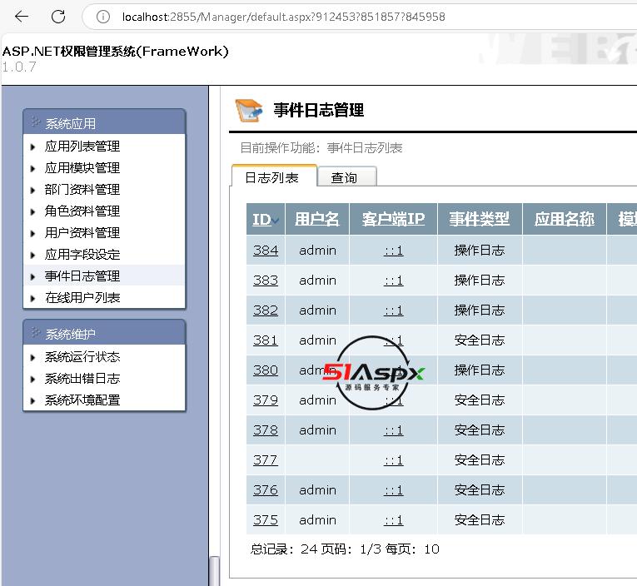The width and height of the screenshot is (637, 586).
Task: Click client IP ::1 in row 383
Action: tap(393, 281)
